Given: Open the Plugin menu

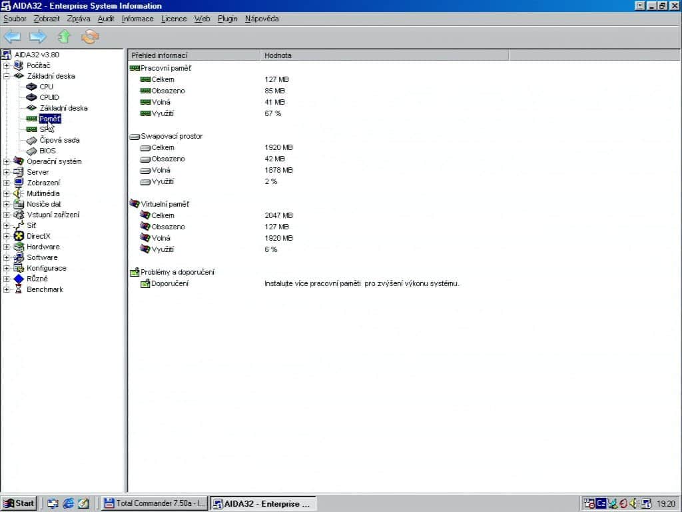Looking at the screenshot, I should (228, 19).
